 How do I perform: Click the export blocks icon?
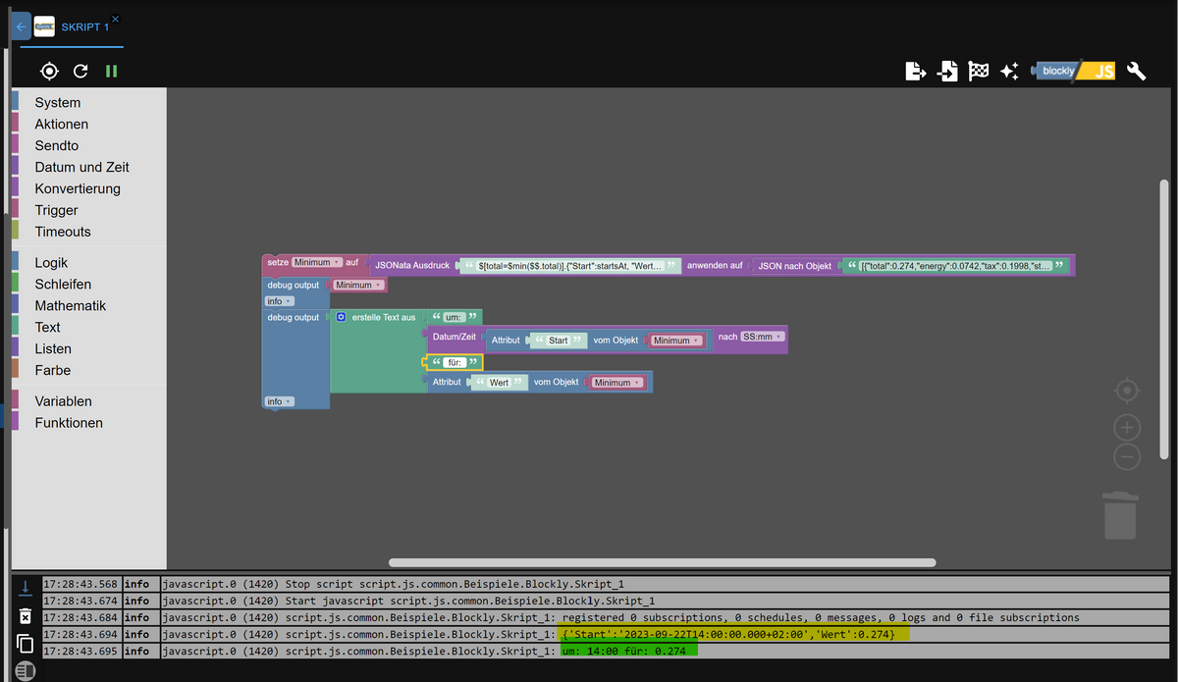tap(915, 71)
